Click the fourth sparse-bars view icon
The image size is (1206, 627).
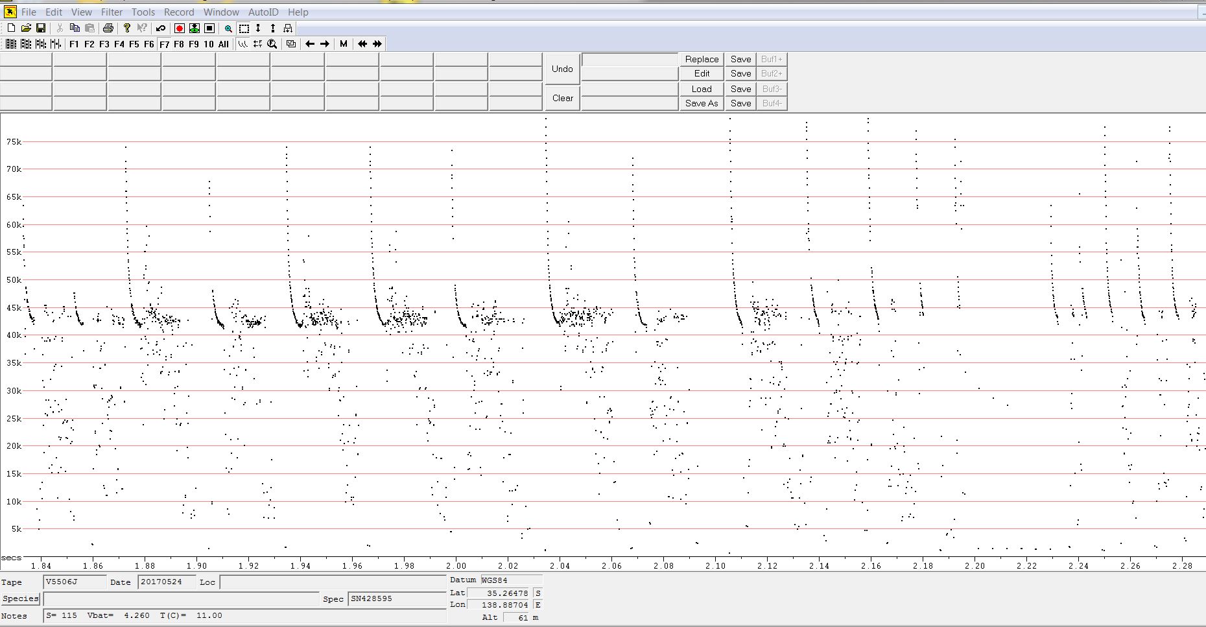point(56,44)
